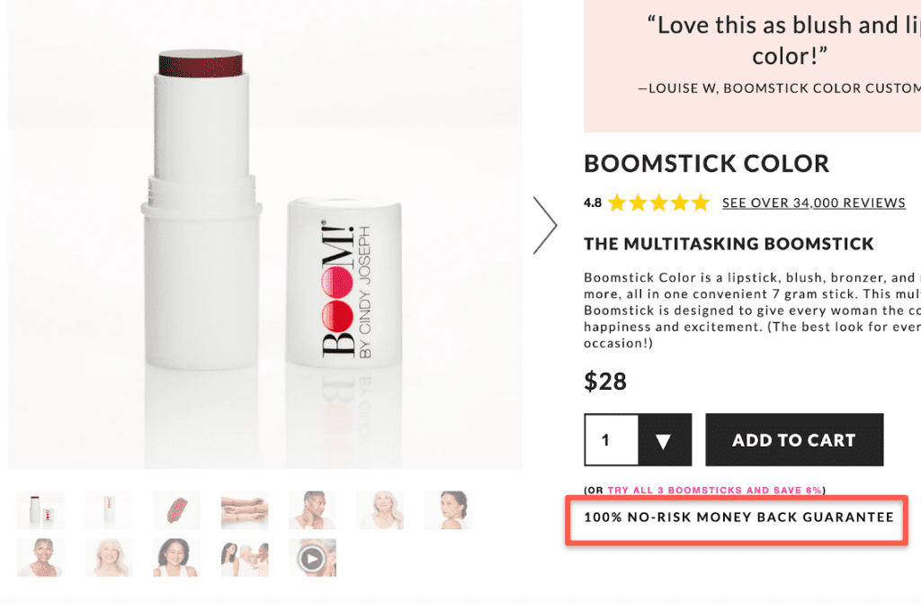Screen dimensions: 921x604
Task: Select the group of women thumbnail
Action: pyautogui.click(x=245, y=557)
